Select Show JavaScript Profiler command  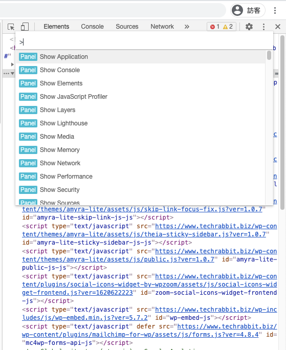[140, 97]
